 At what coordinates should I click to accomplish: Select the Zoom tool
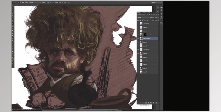(x=12, y=54)
